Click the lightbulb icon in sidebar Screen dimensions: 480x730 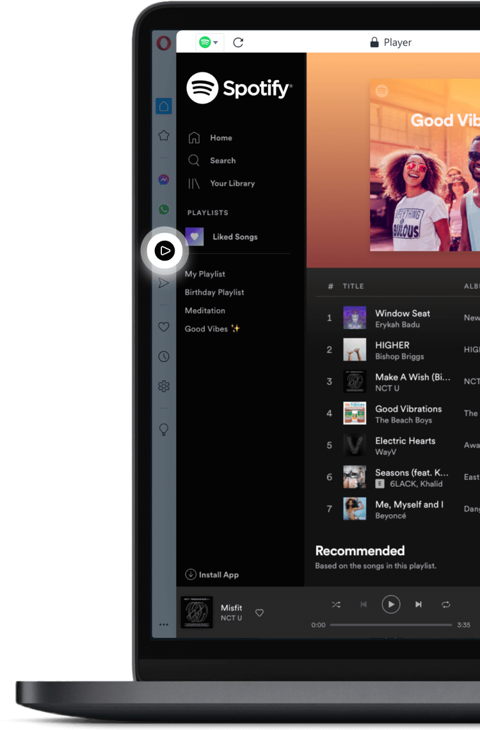pyautogui.click(x=164, y=430)
